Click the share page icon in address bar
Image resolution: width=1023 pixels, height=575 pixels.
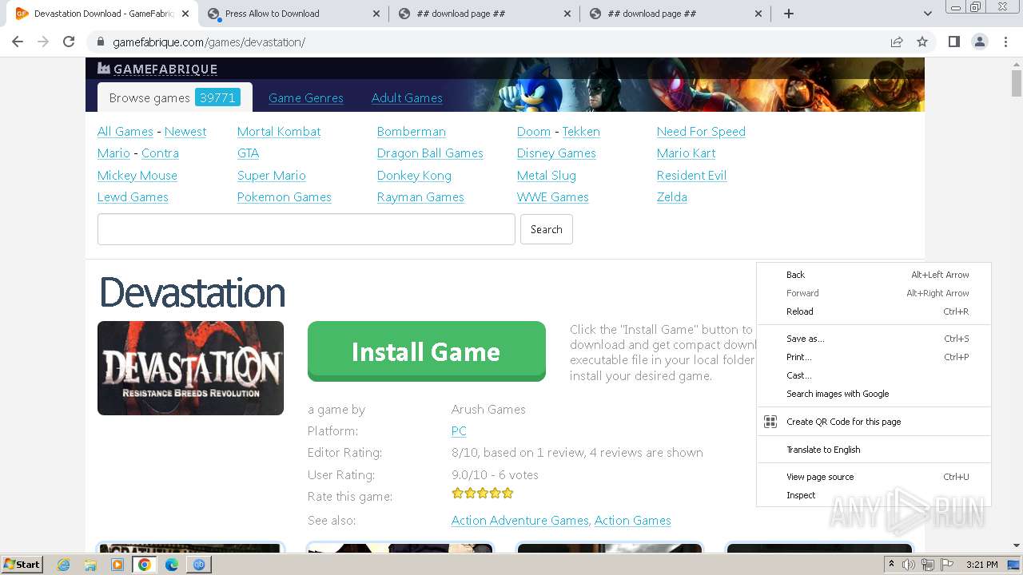pyautogui.click(x=897, y=42)
